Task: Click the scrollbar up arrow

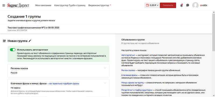Action: pyautogui.click(x=214, y=12)
